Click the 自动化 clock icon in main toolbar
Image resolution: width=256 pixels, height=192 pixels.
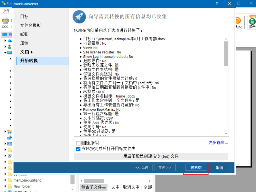pyautogui.click(x=238, y=20)
